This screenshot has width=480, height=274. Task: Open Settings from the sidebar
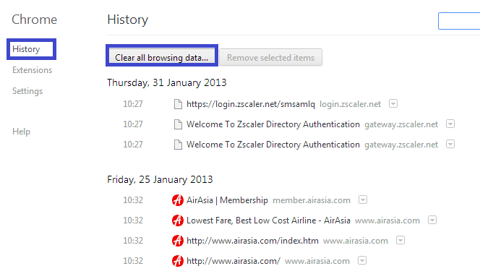27,91
